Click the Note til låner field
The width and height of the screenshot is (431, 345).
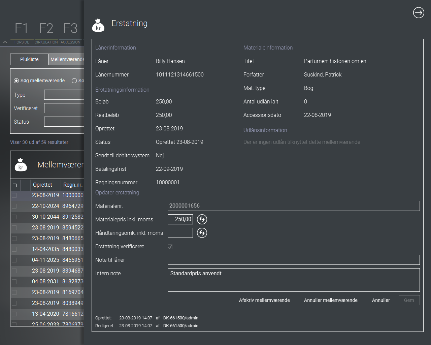point(294,260)
